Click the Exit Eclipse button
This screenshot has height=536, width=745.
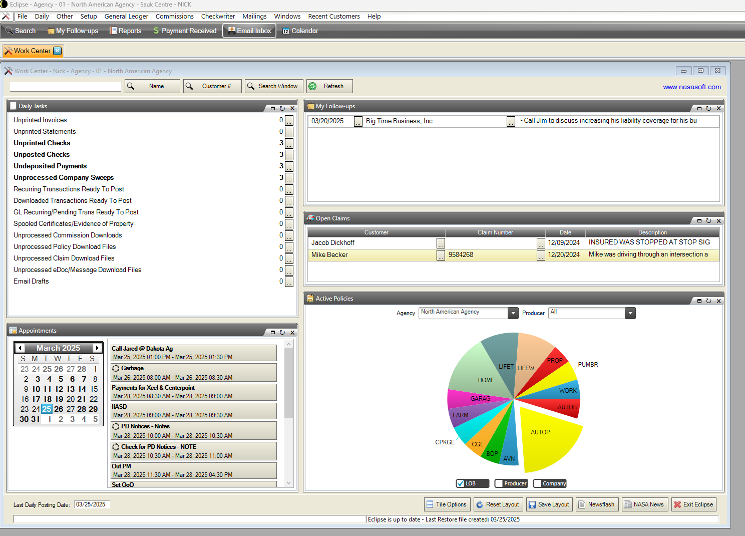(694, 504)
